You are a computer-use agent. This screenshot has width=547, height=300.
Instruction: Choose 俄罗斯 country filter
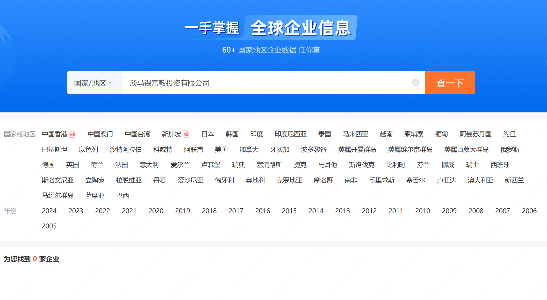(x=510, y=150)
